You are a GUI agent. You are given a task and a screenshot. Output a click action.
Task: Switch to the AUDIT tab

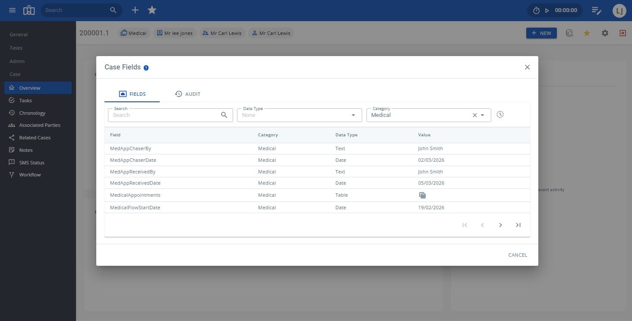pyautogui.click(x=188, y=94)
